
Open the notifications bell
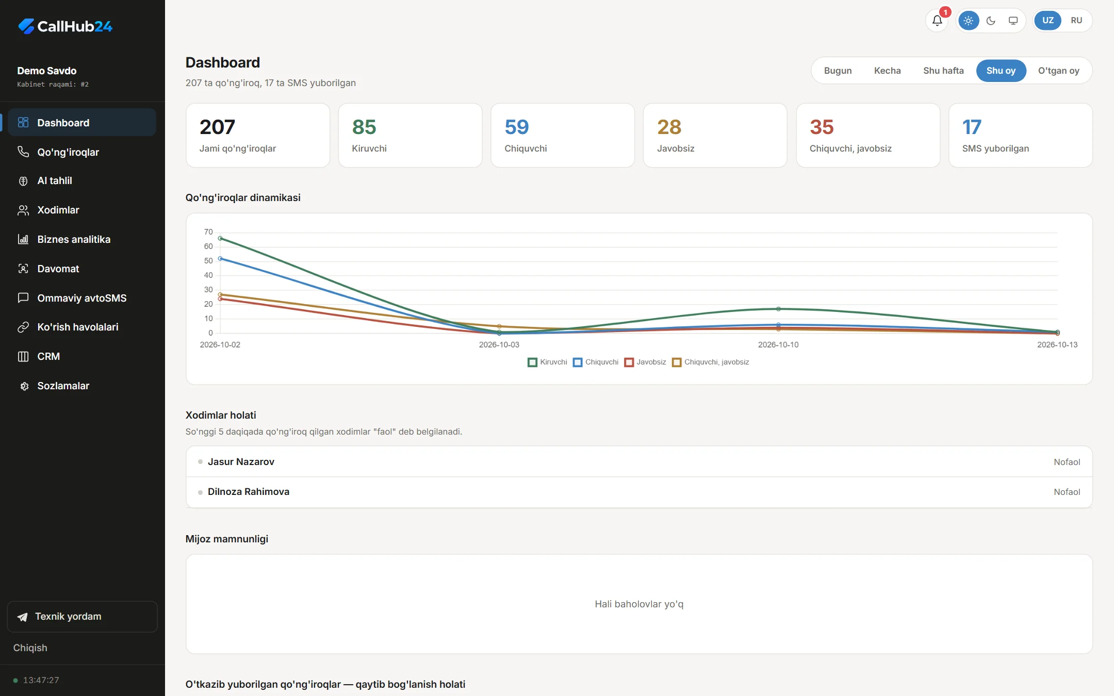click(x=937, y=21)
